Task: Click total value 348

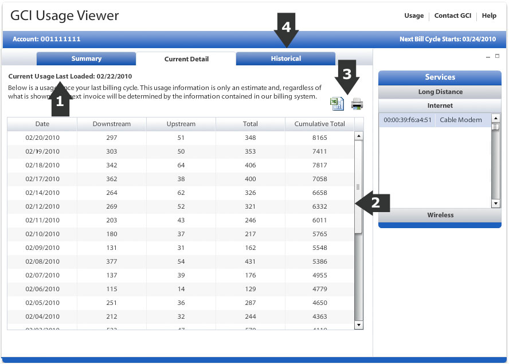Action: (x=250, y=138)
